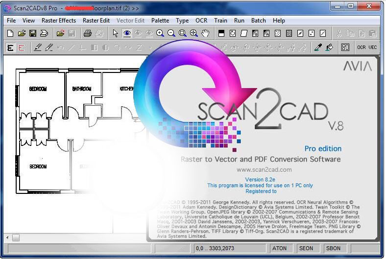
Task: Select the arrow pointer tool
Action: 115,34
